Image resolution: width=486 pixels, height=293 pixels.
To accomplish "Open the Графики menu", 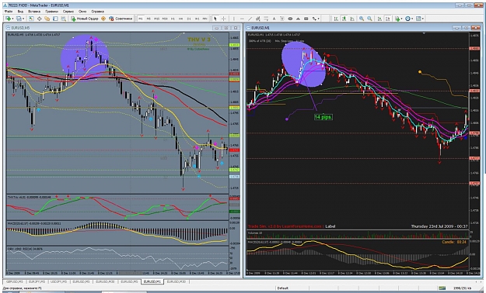I will click(x=51, y=11).
